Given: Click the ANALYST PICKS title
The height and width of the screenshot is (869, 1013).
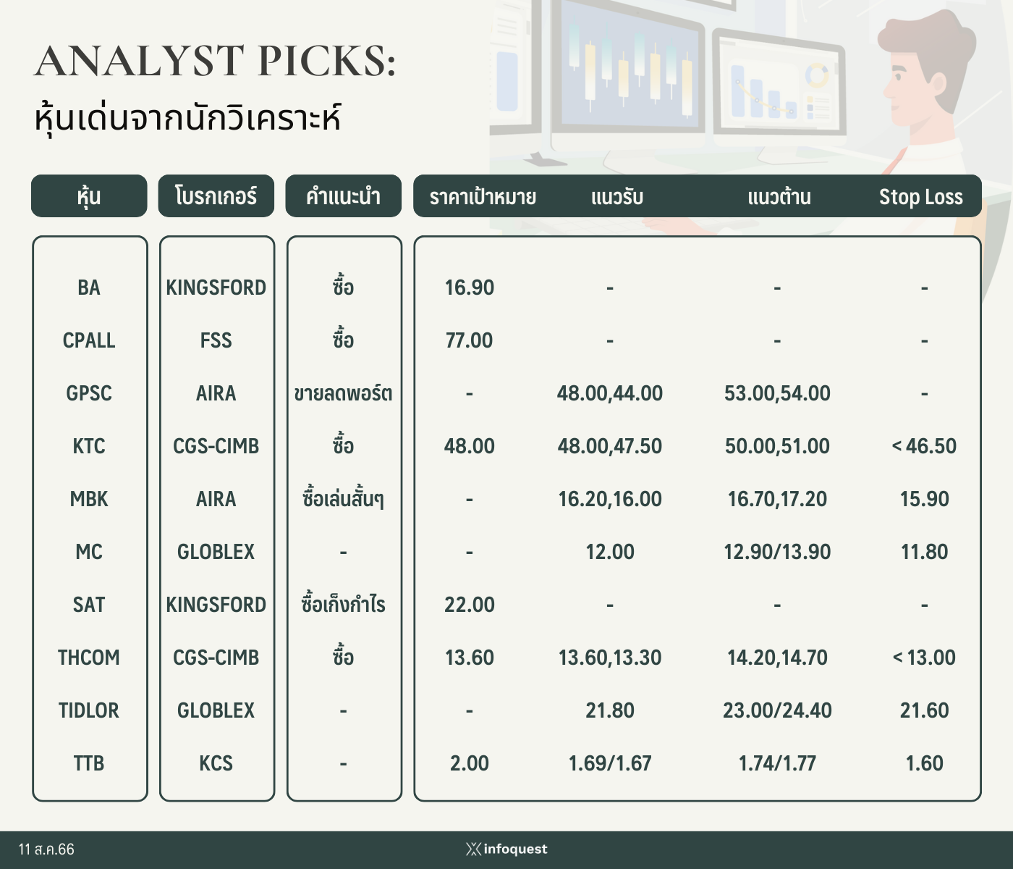Looking at the screenshot, I should point(216,61).
